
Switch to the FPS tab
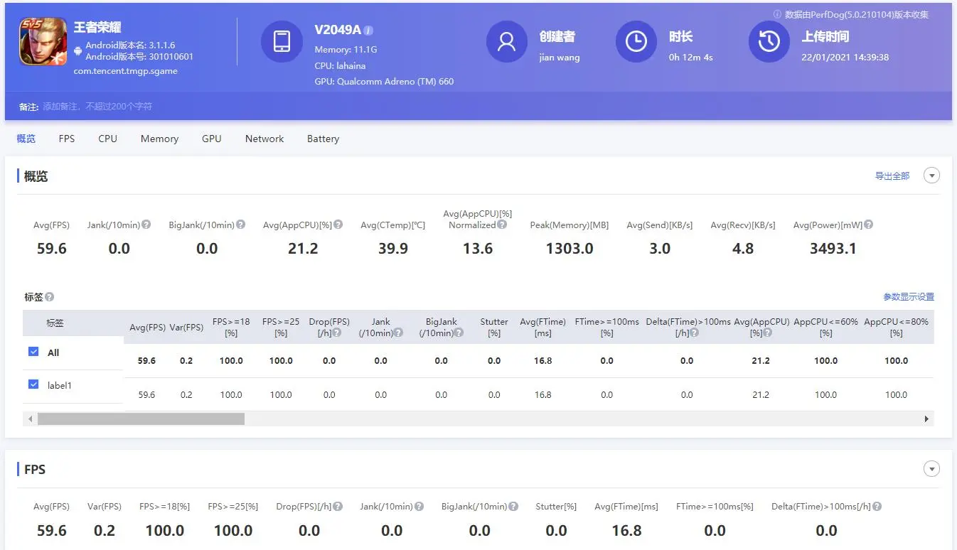click(67, 139)
